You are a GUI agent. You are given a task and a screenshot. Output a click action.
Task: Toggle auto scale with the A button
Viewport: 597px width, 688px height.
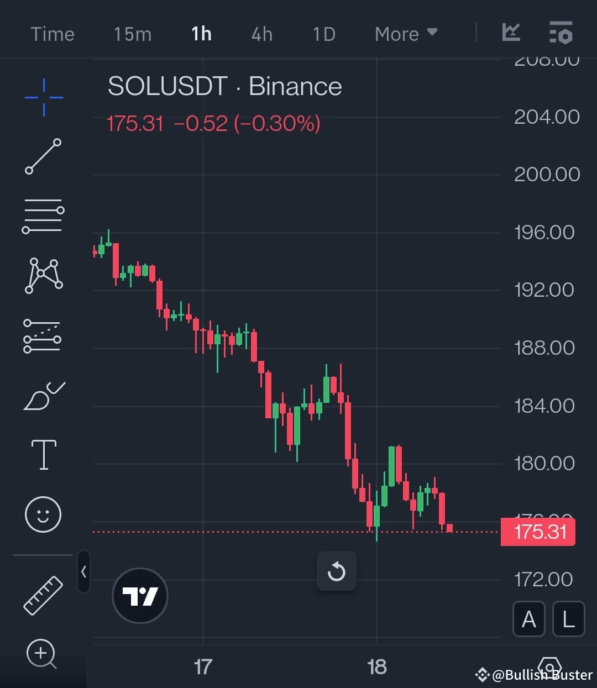pos(528,619)
